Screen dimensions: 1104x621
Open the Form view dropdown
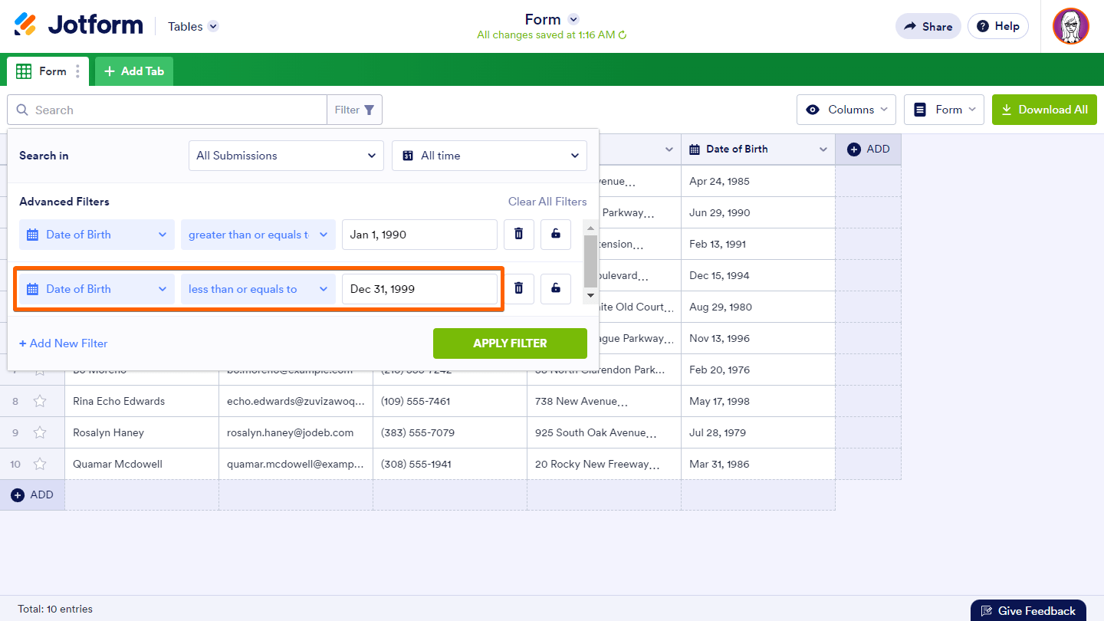click(945, 110)
